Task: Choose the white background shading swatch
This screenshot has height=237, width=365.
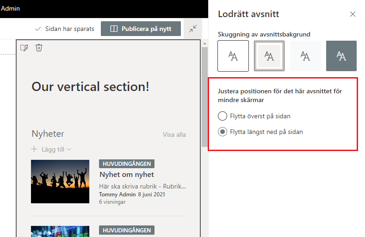Action: pyautogui.click(x=233, y=56)
